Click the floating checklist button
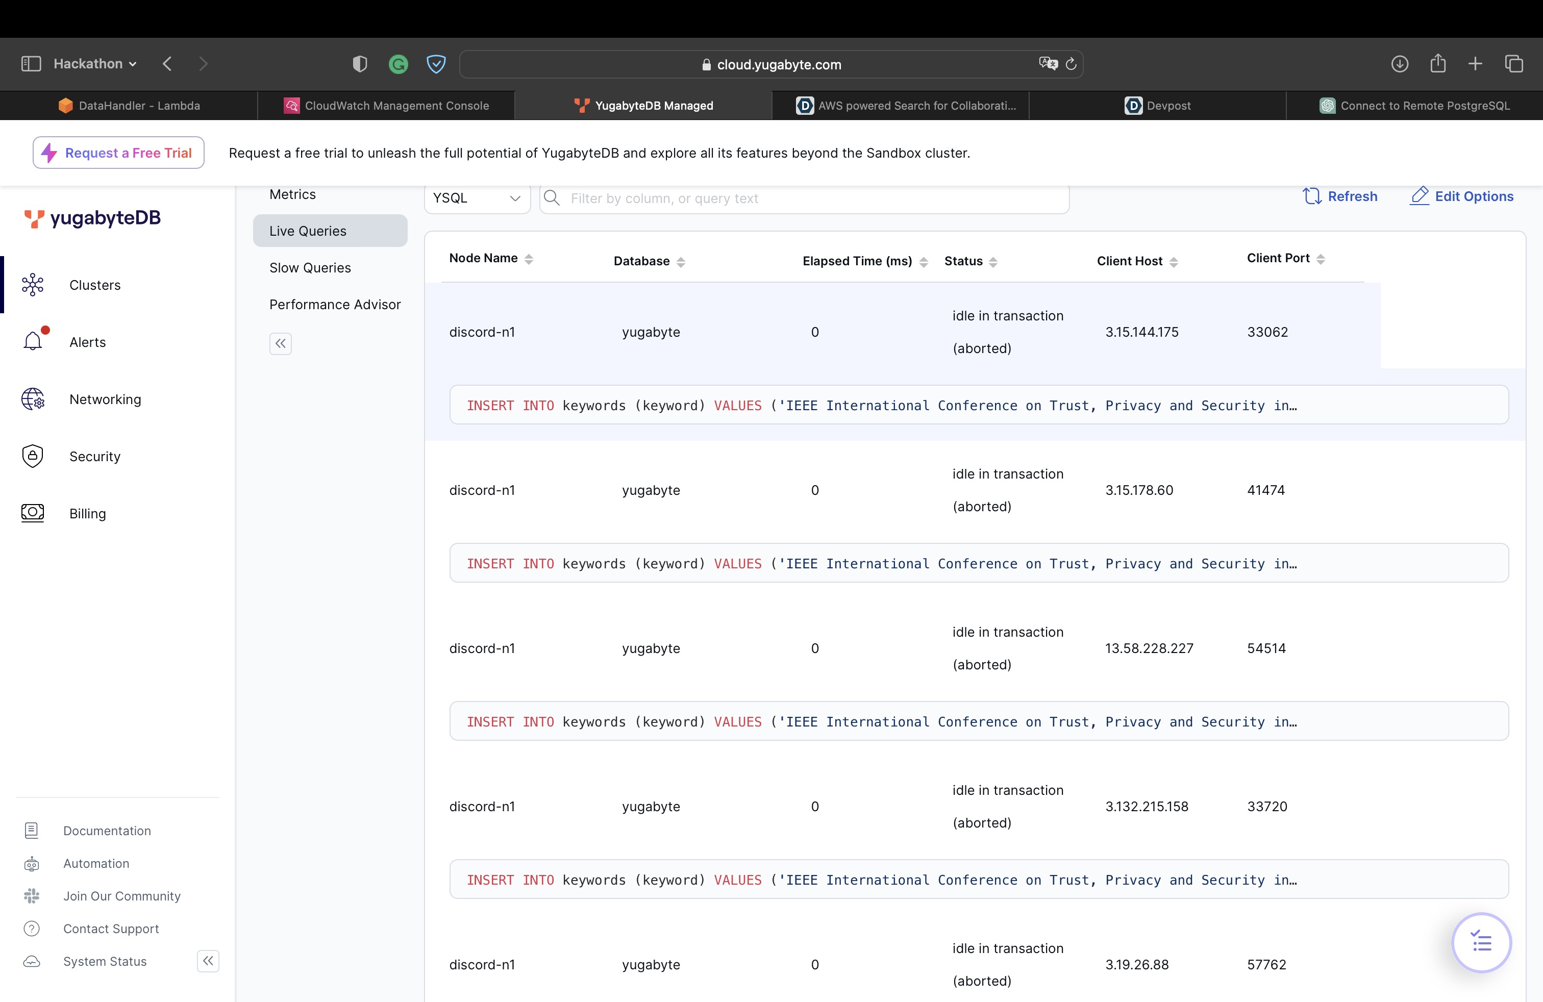This screenshot has height=1002, width=1543. point(1481,942)
